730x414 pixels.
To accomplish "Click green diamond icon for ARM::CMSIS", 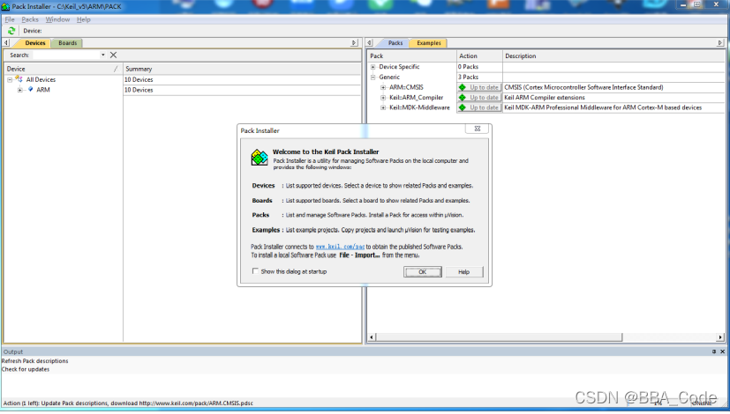I will coord(463,87).
